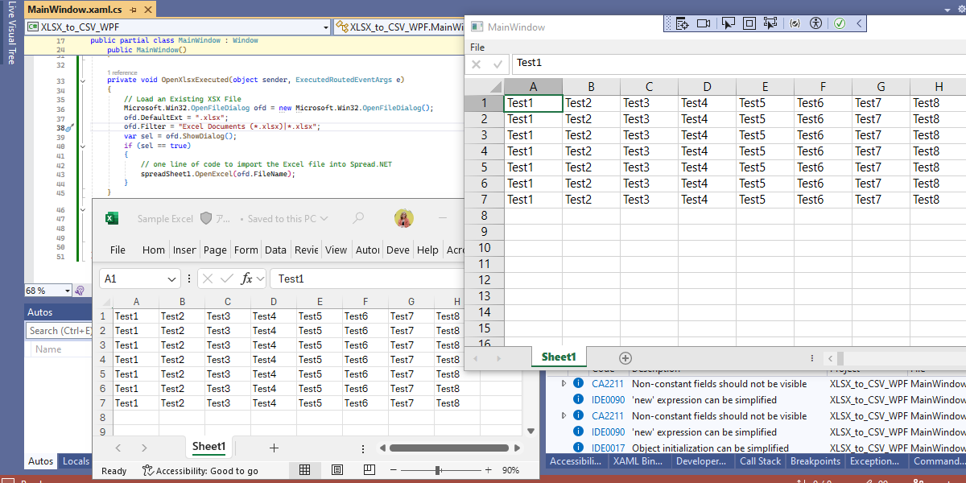This screenshot has height=483, width=966.
Task: Open Excel Data ribbon tab
Action: click(275, 250)
